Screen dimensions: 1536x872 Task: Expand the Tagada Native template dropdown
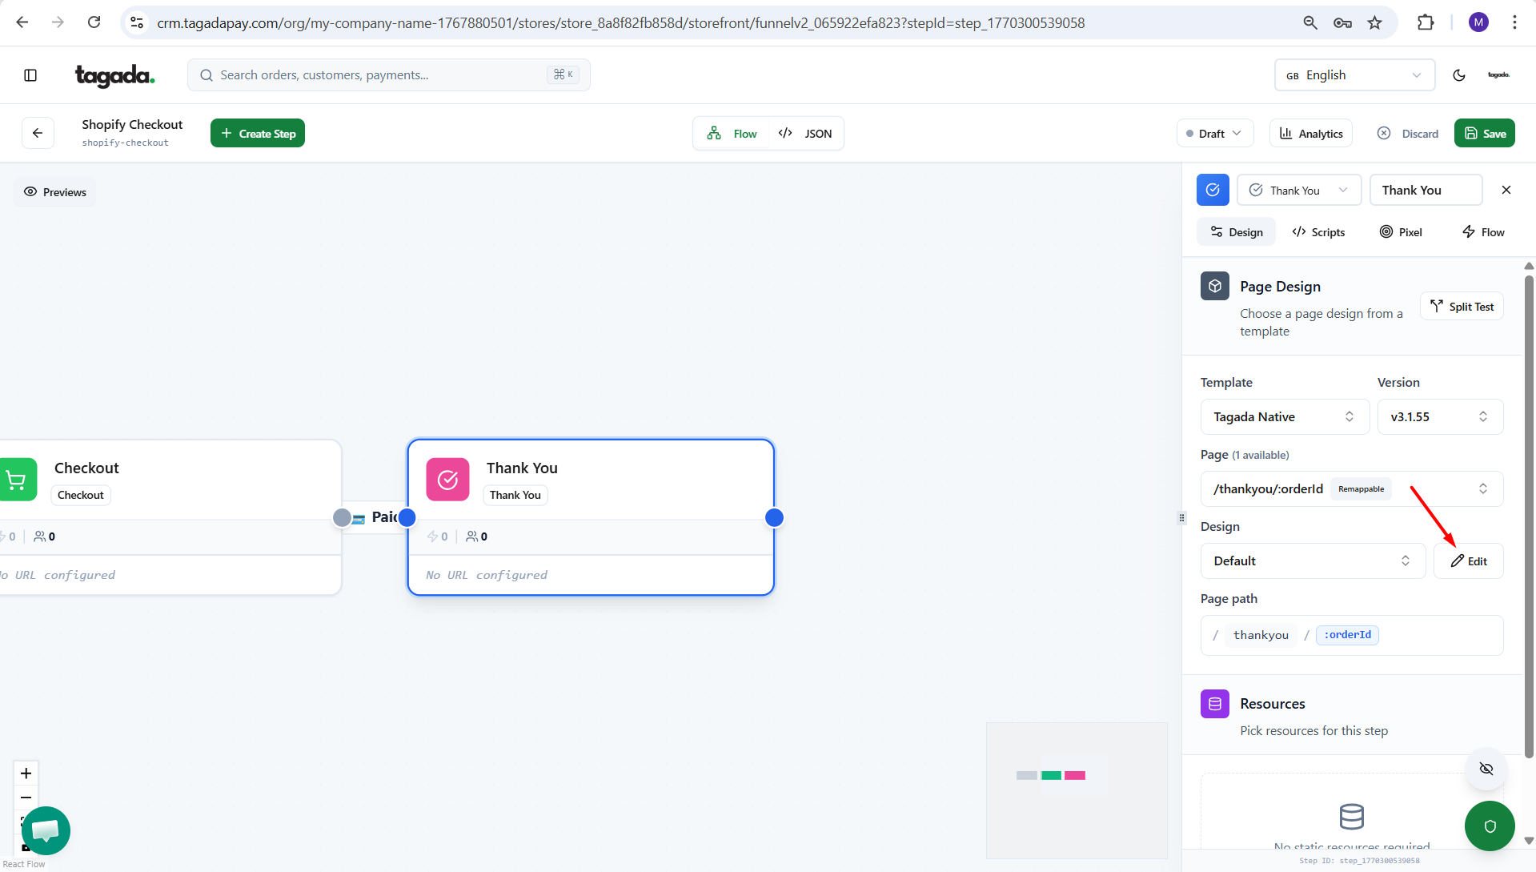click(1284, 416)
